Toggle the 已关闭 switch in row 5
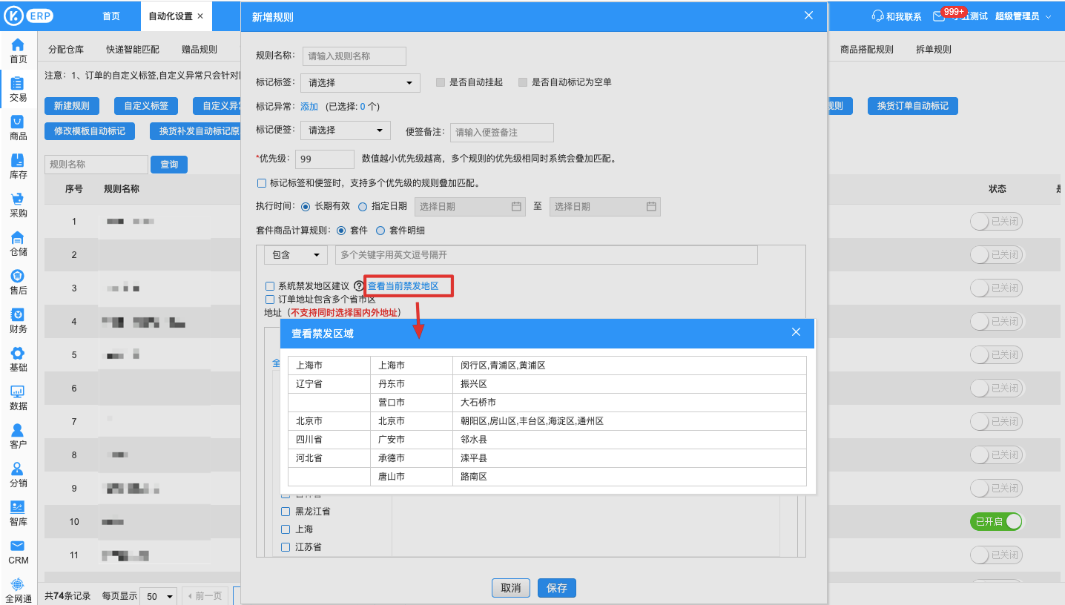Image resolution: width=1065 pixels, height=605 pixels. [x=996, y=354]
